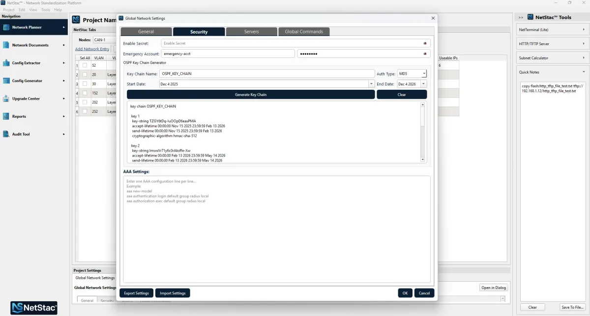Click the key chain output scrollbar up arrow
This screenshot has width=590, height=316.
pyautogui.click(x=423, y=104)
